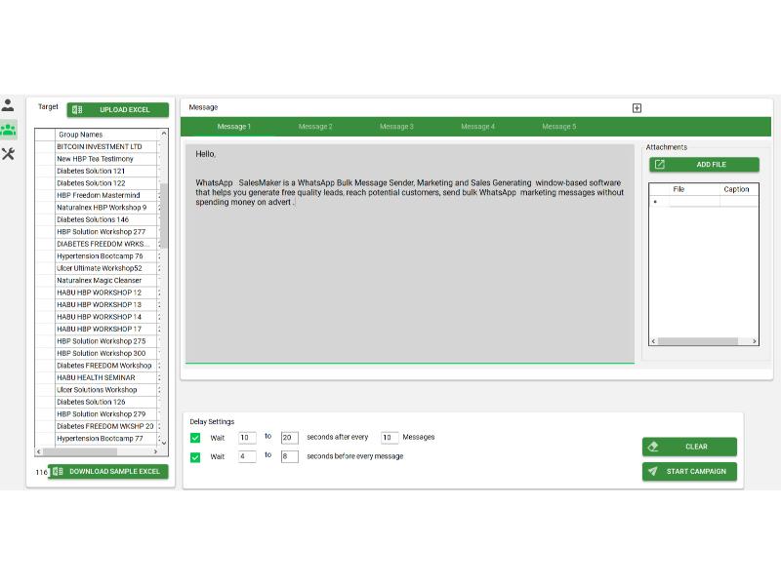Viewport: 781px width, 585px height.
Task: Switch to the Message 1 tab
Action: [233, 127]
